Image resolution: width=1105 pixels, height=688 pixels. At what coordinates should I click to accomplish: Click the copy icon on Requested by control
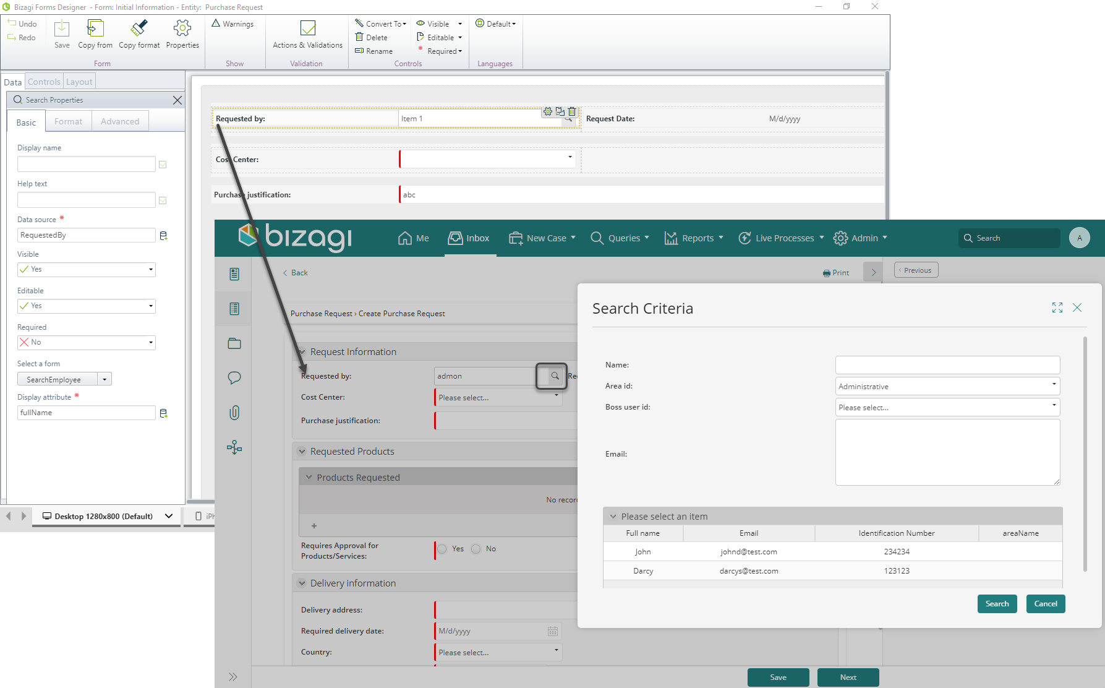point(560,112)
